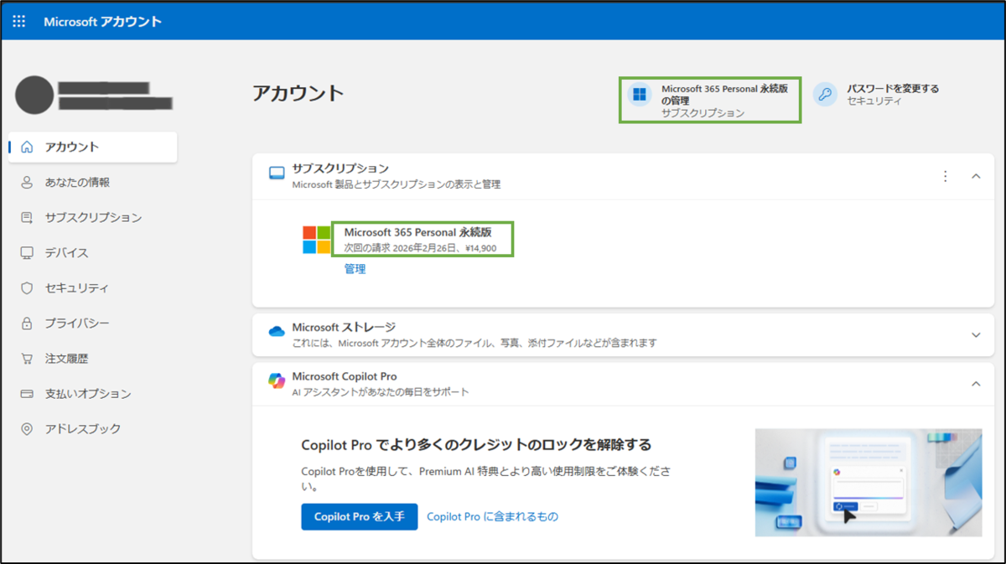Click the monitor icon beside デバイス
This screenshot has width=1006, height=564.
(x=27, y=252)
